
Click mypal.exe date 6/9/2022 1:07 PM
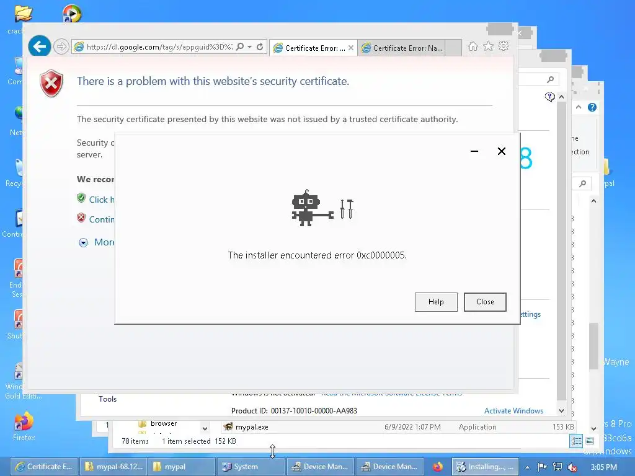click(x=412, y=427)
